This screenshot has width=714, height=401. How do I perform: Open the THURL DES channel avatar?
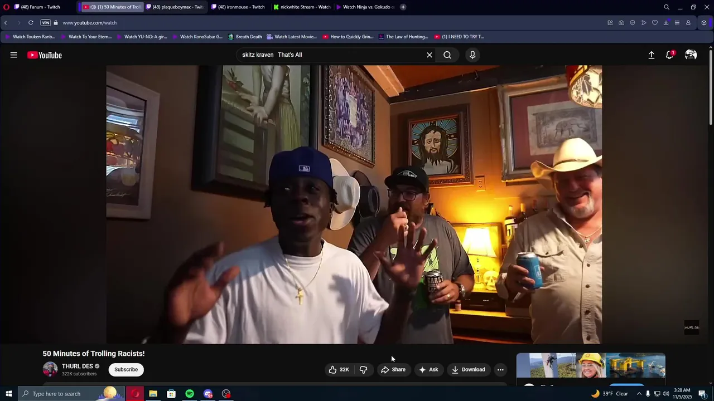pyautogui.click(x=50, y=369)
